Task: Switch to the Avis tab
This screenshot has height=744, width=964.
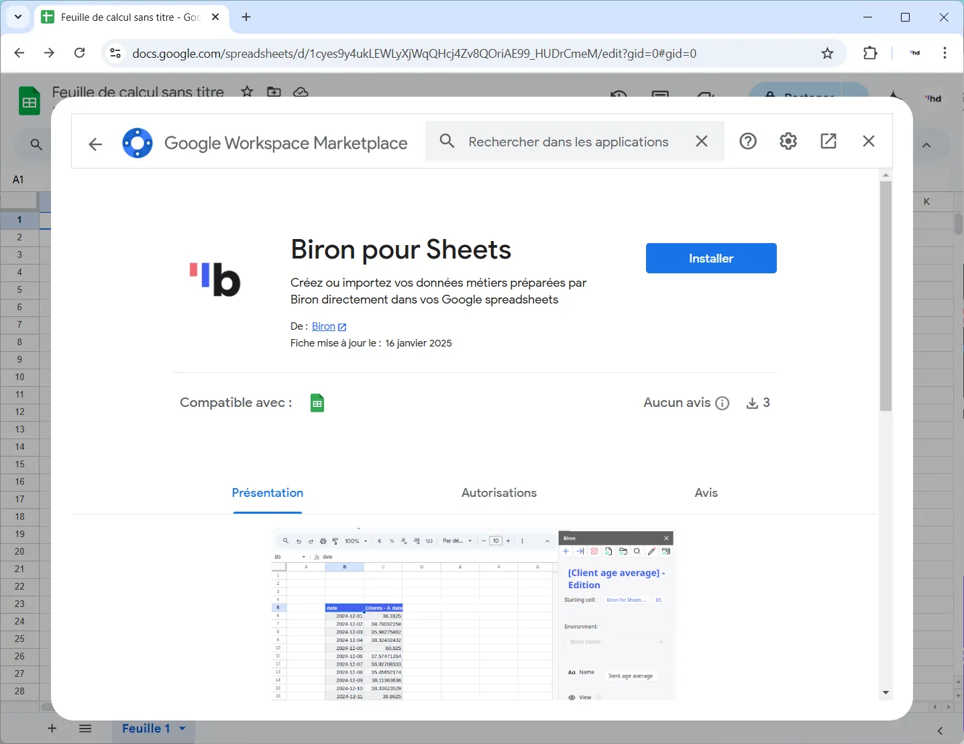Action: pyautogui.click(x=706, y=493)
